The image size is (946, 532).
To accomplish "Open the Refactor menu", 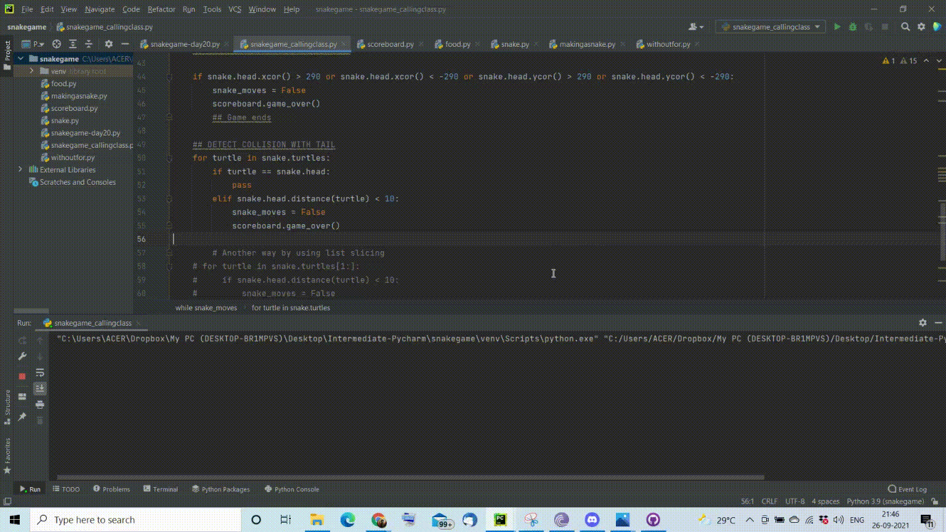I will click(161, 9).
